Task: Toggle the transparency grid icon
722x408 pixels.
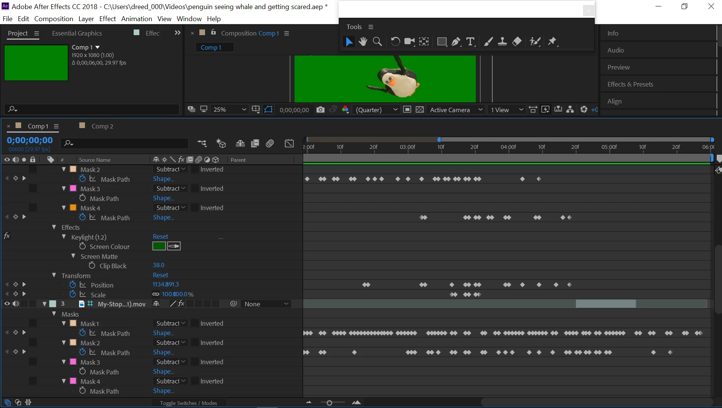Action: point(420,110)
